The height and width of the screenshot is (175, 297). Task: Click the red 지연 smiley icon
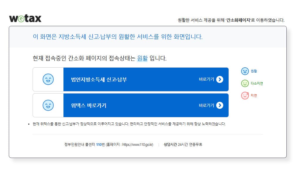coord(245,96)
